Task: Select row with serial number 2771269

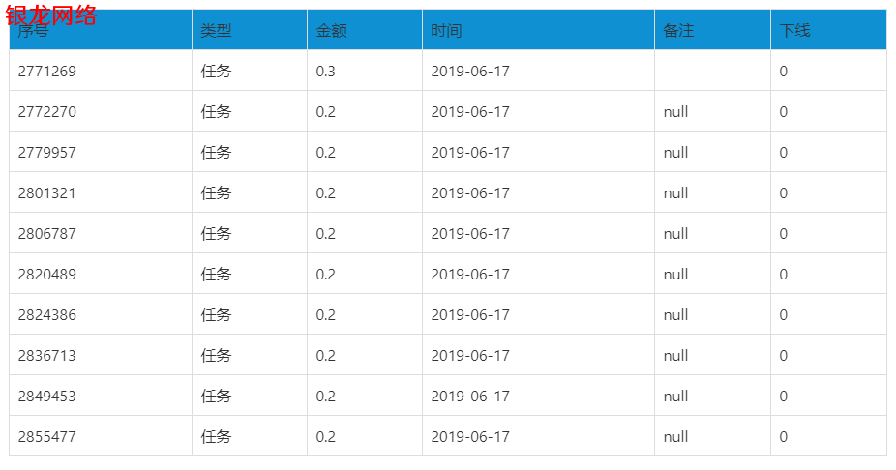Action: [448, 71]
